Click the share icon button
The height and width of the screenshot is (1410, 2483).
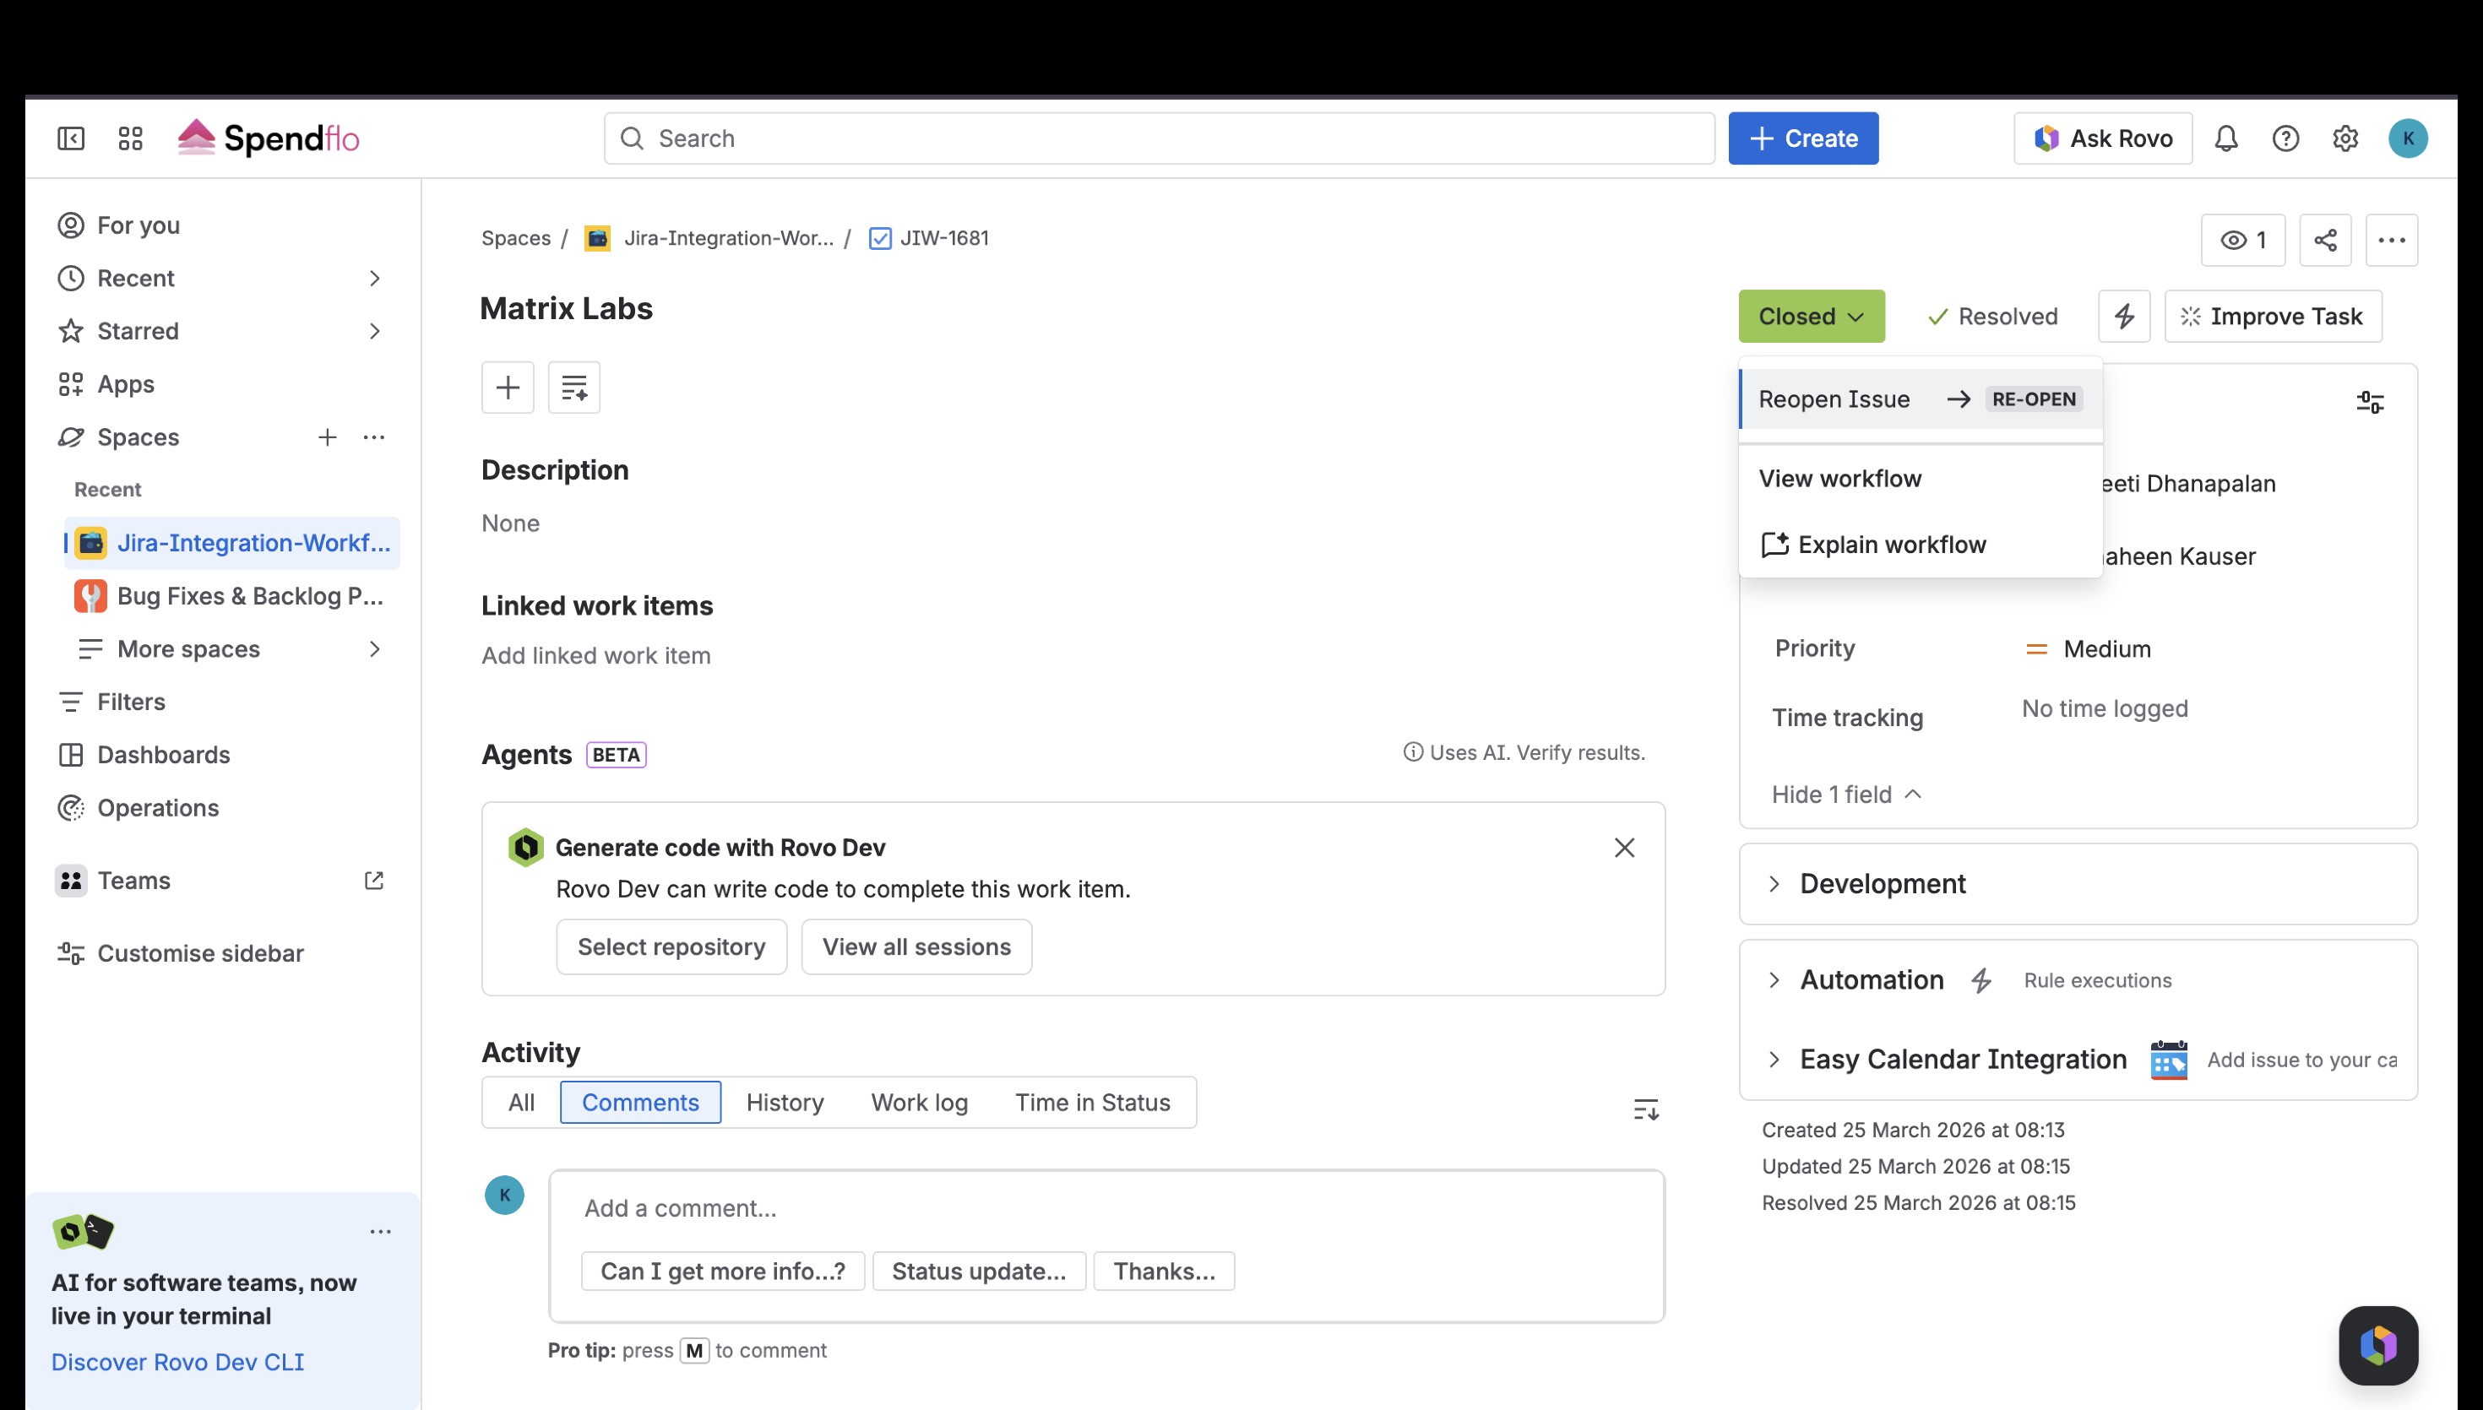point(2325,240)
